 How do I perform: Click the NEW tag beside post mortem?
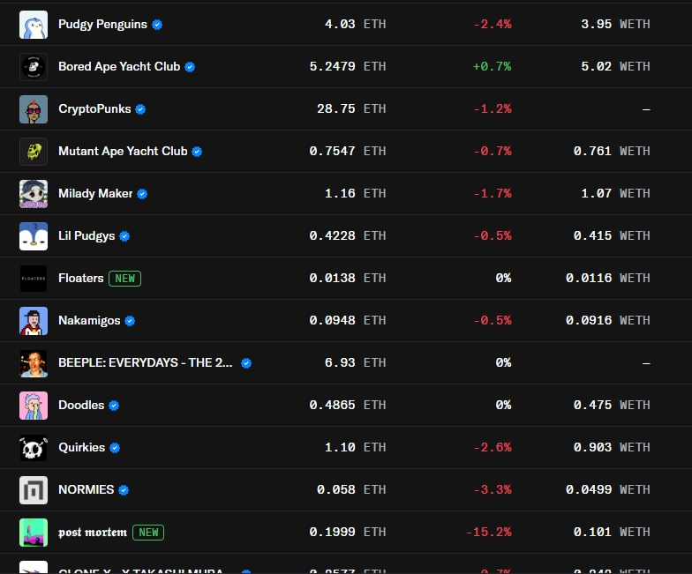[148, 533]
